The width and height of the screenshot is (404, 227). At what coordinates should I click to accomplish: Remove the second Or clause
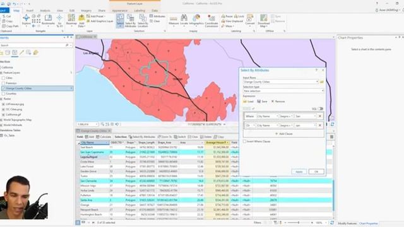(320, 125)
